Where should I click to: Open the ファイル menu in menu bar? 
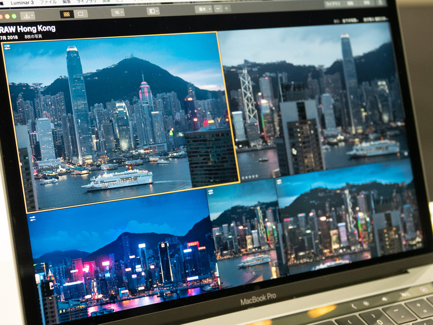48,2
